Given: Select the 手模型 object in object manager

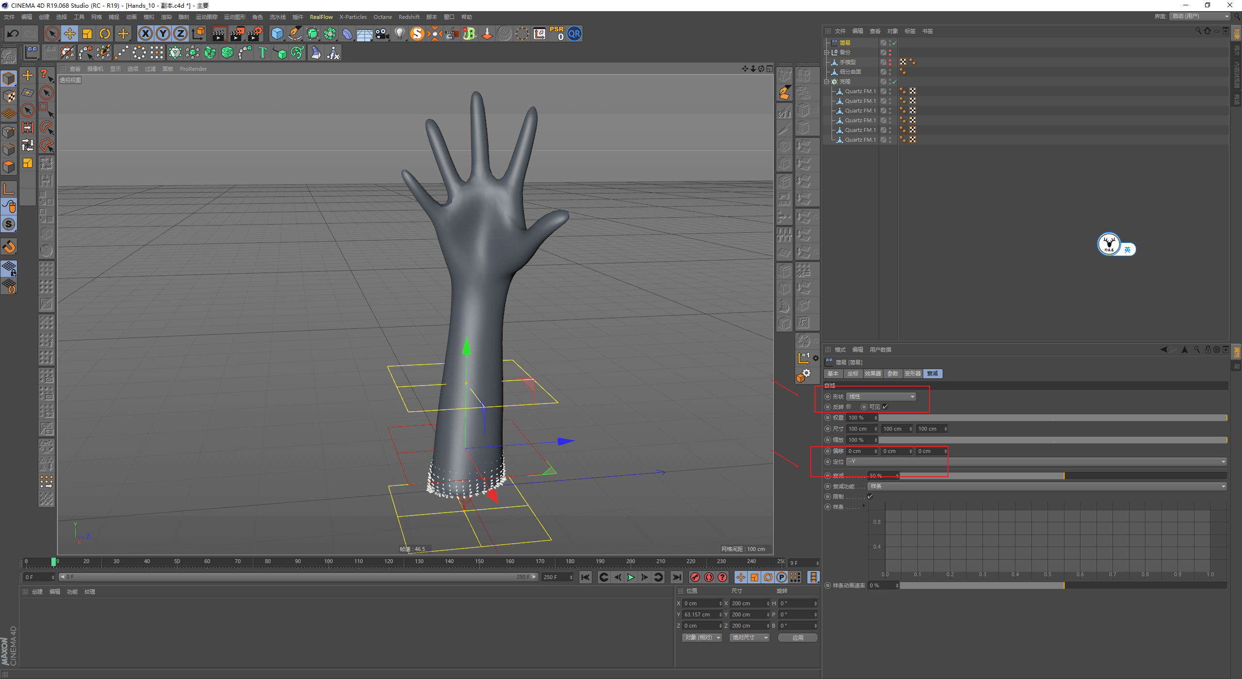Looking at the screenshot, I should point(848,62).
